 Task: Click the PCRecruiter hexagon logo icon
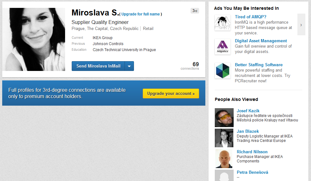click(x=223, y=71)
